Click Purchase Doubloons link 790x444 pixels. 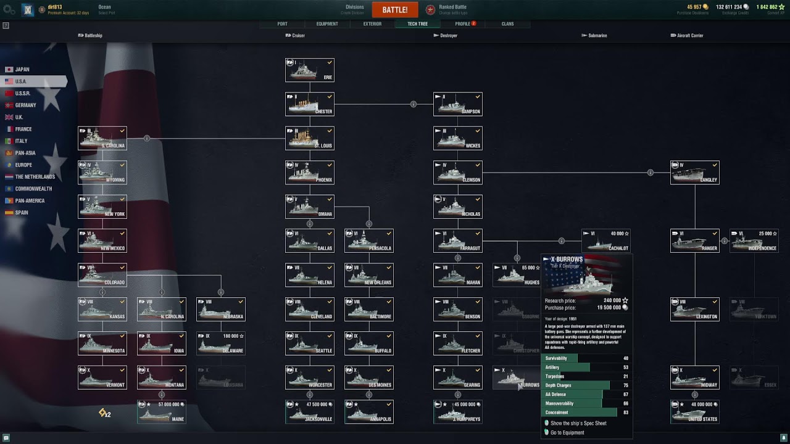pyautogui.click(x=692, y=13)
